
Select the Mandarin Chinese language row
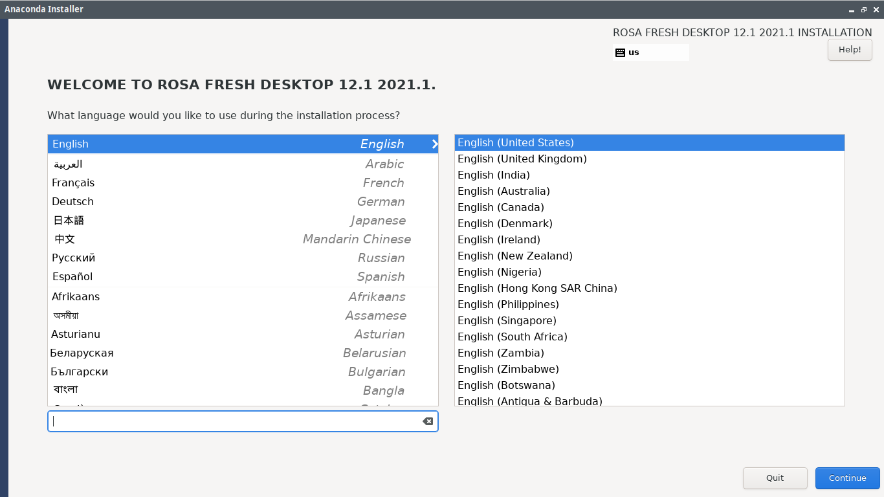pyautogui.click(x=243, y=239)
